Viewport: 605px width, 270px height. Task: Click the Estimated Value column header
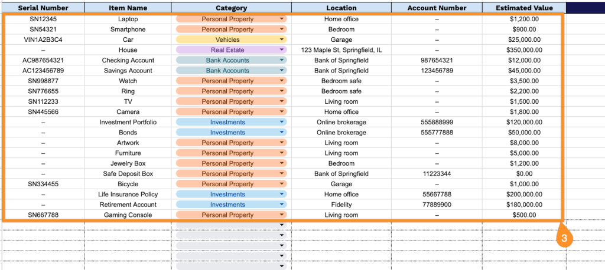pos(524,8)
